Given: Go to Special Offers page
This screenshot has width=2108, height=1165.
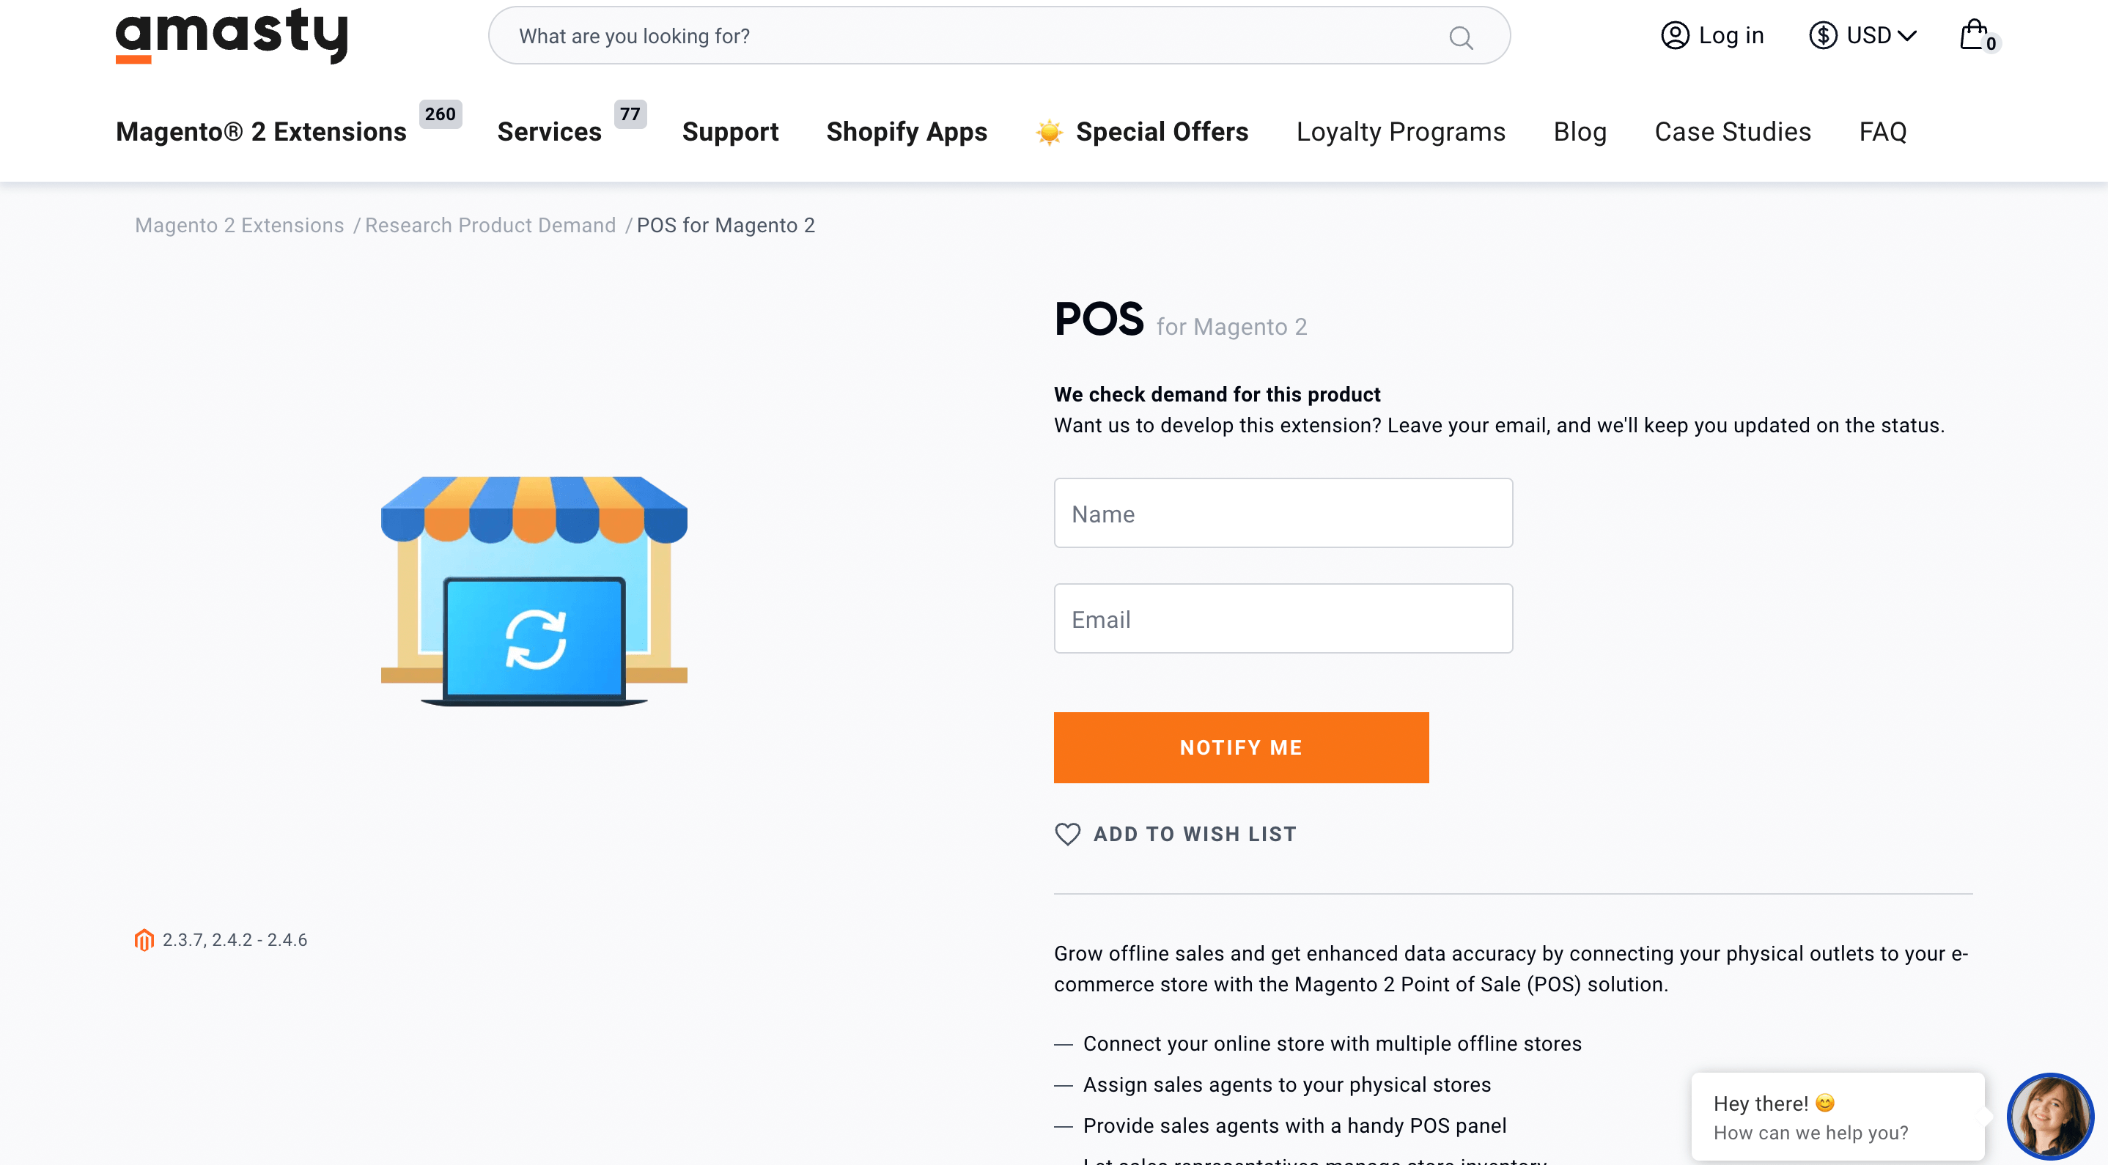Looking at the screenshot, I should click(1161, 132).
